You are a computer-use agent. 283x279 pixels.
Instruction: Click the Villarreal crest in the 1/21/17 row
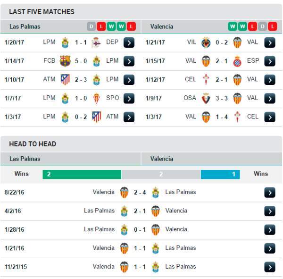(x=206, y=42)
